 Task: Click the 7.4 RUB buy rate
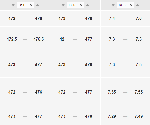click(112, 19)
